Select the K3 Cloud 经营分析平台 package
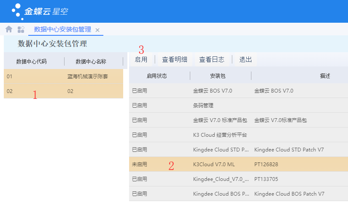 pos(220,135)
